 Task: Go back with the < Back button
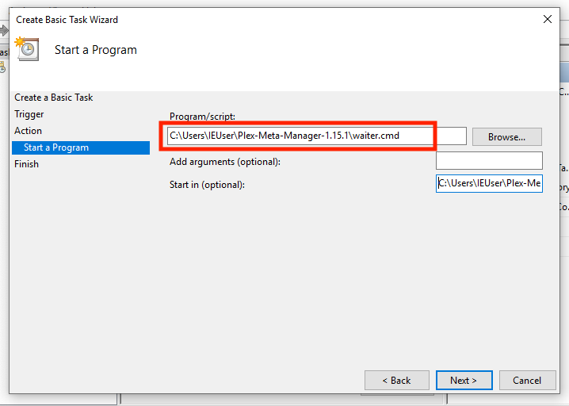pos(396,380)
